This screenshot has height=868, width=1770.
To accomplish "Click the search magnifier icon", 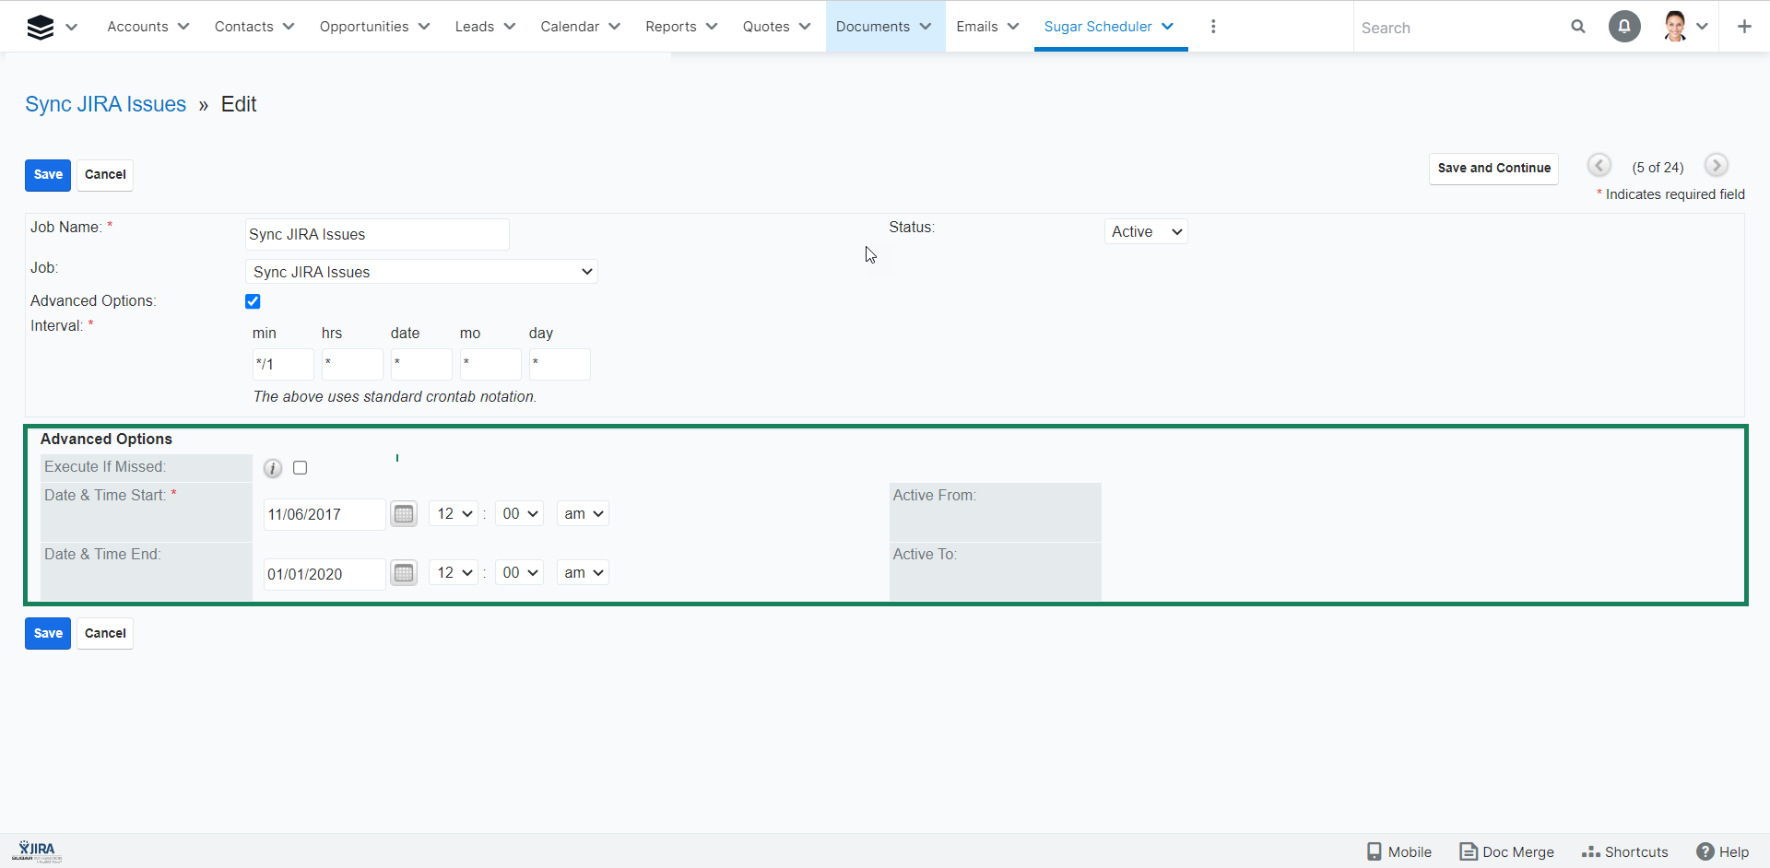I will (x=1578, y=27).
